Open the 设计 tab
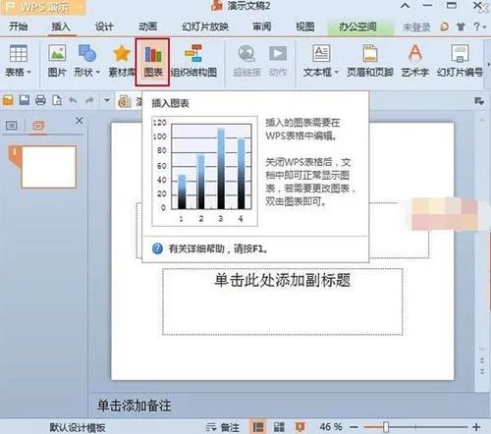This screenshot has height=434, width=491. pyautogui.click(x=104, y=27)
